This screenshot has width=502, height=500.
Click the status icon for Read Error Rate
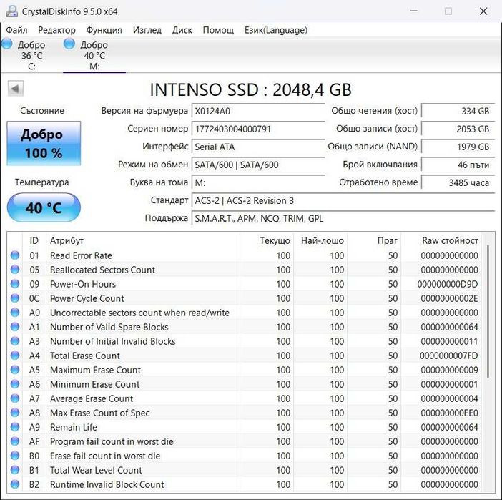pyautogui.click(x=15, y=255)
